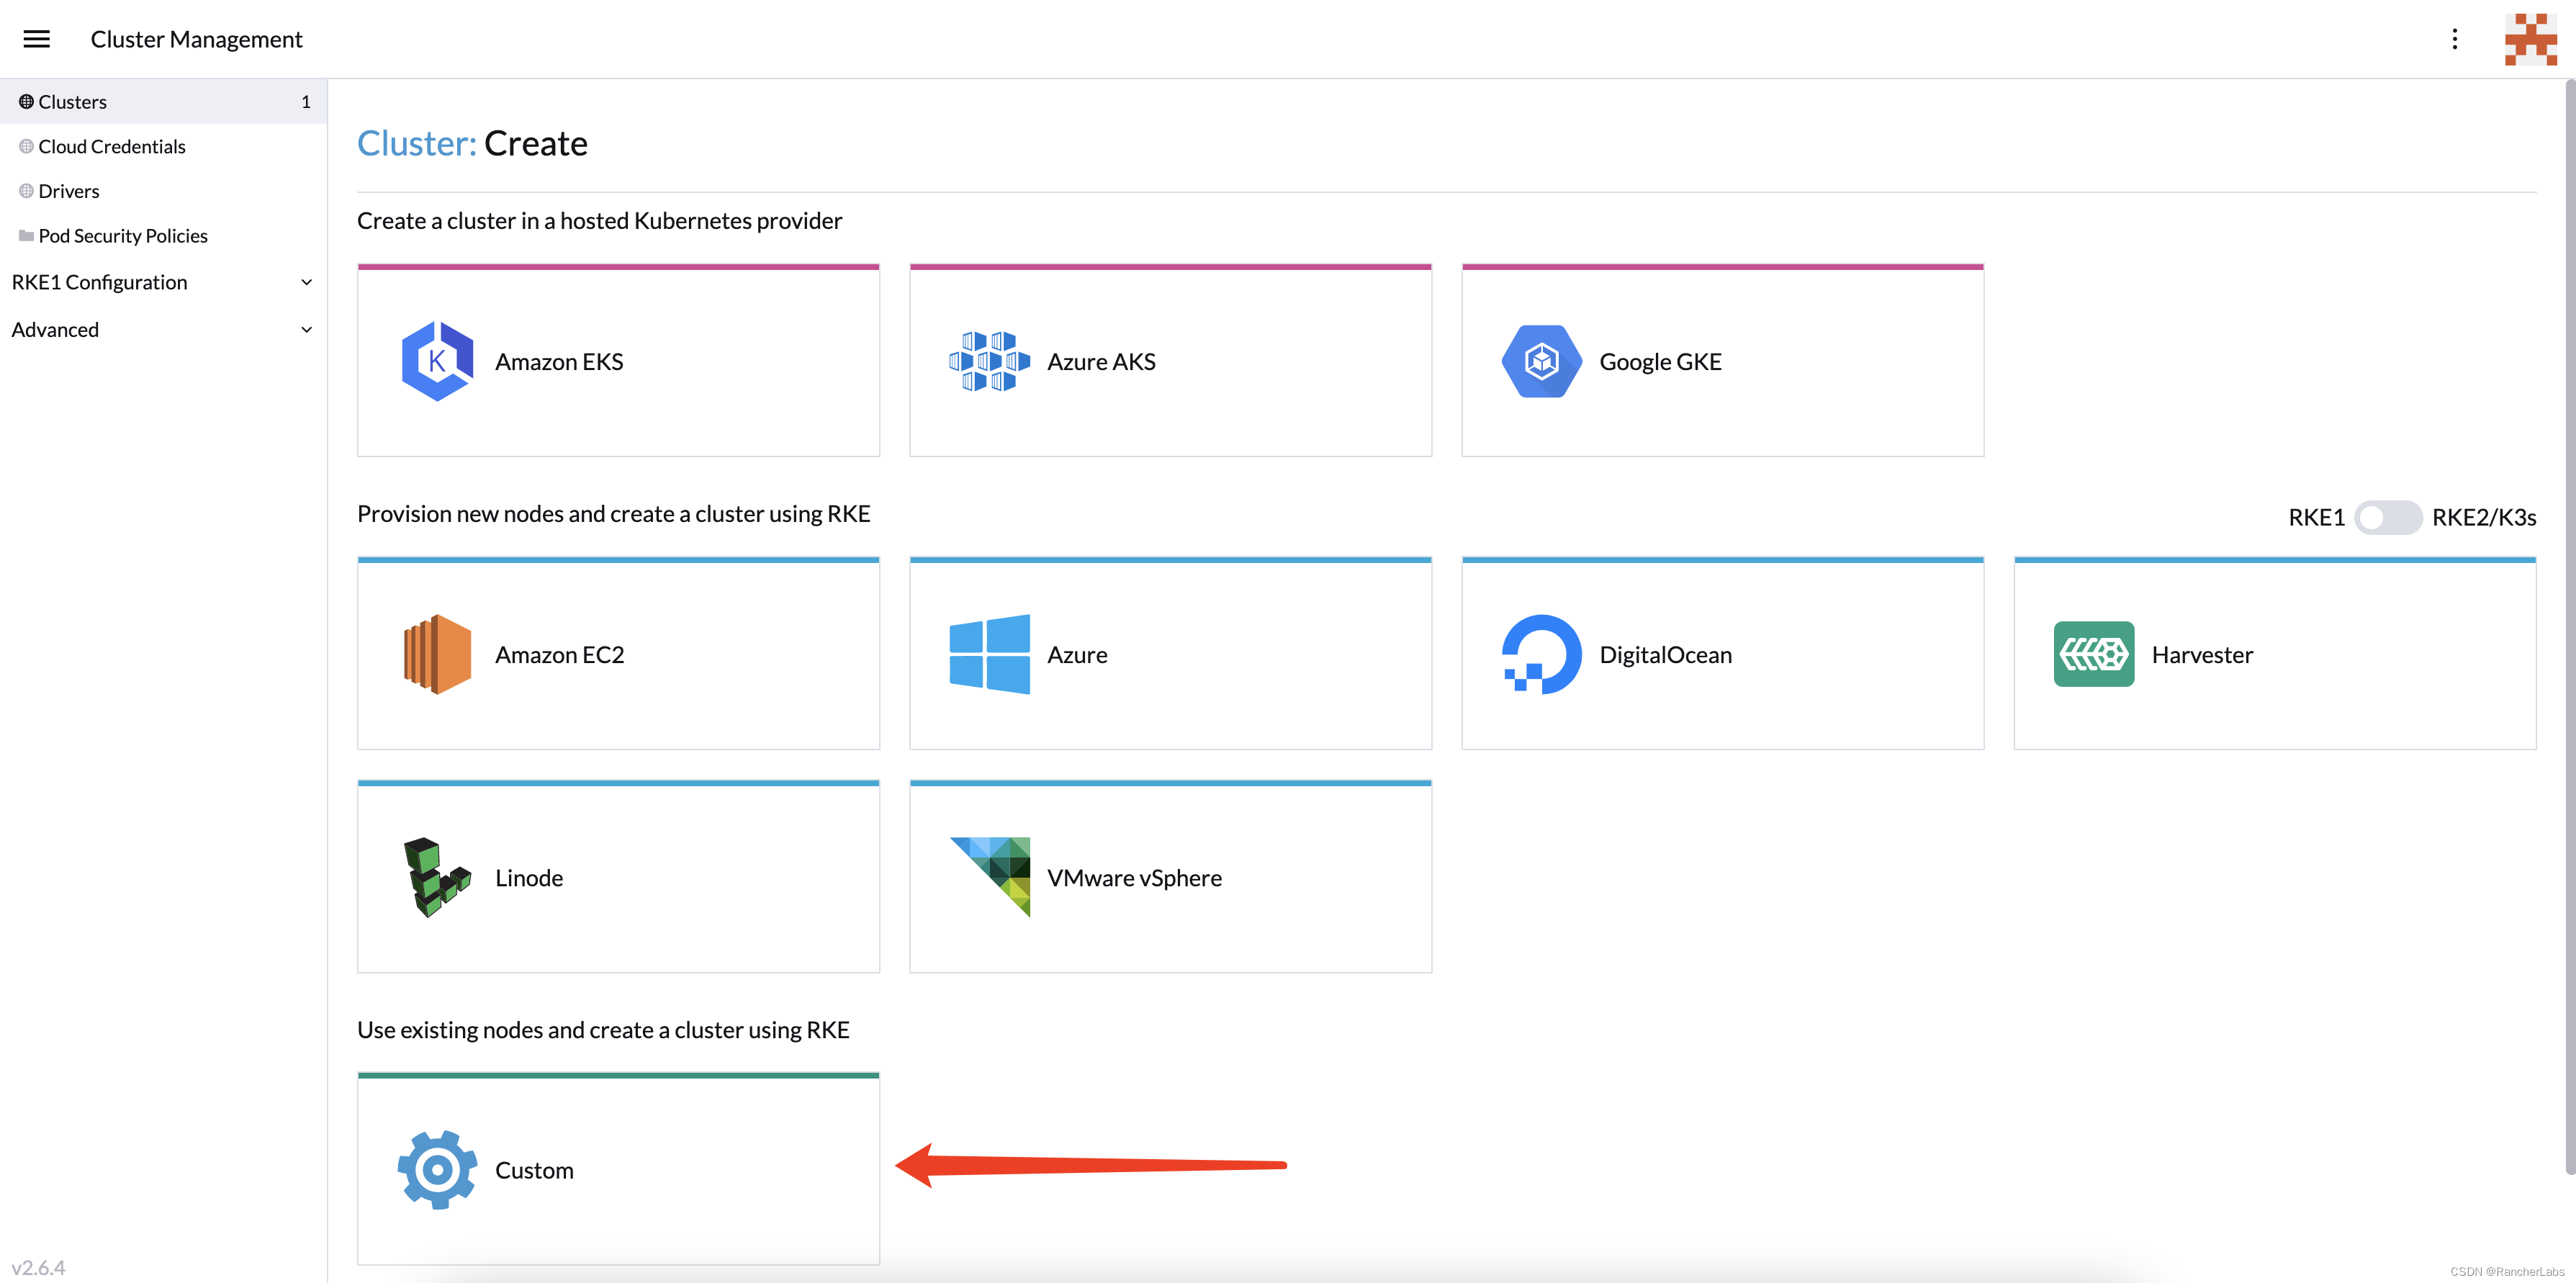Click the Azure Windows logo icon
Screen dimensions: 2576x1283
[x=989, y=654]
